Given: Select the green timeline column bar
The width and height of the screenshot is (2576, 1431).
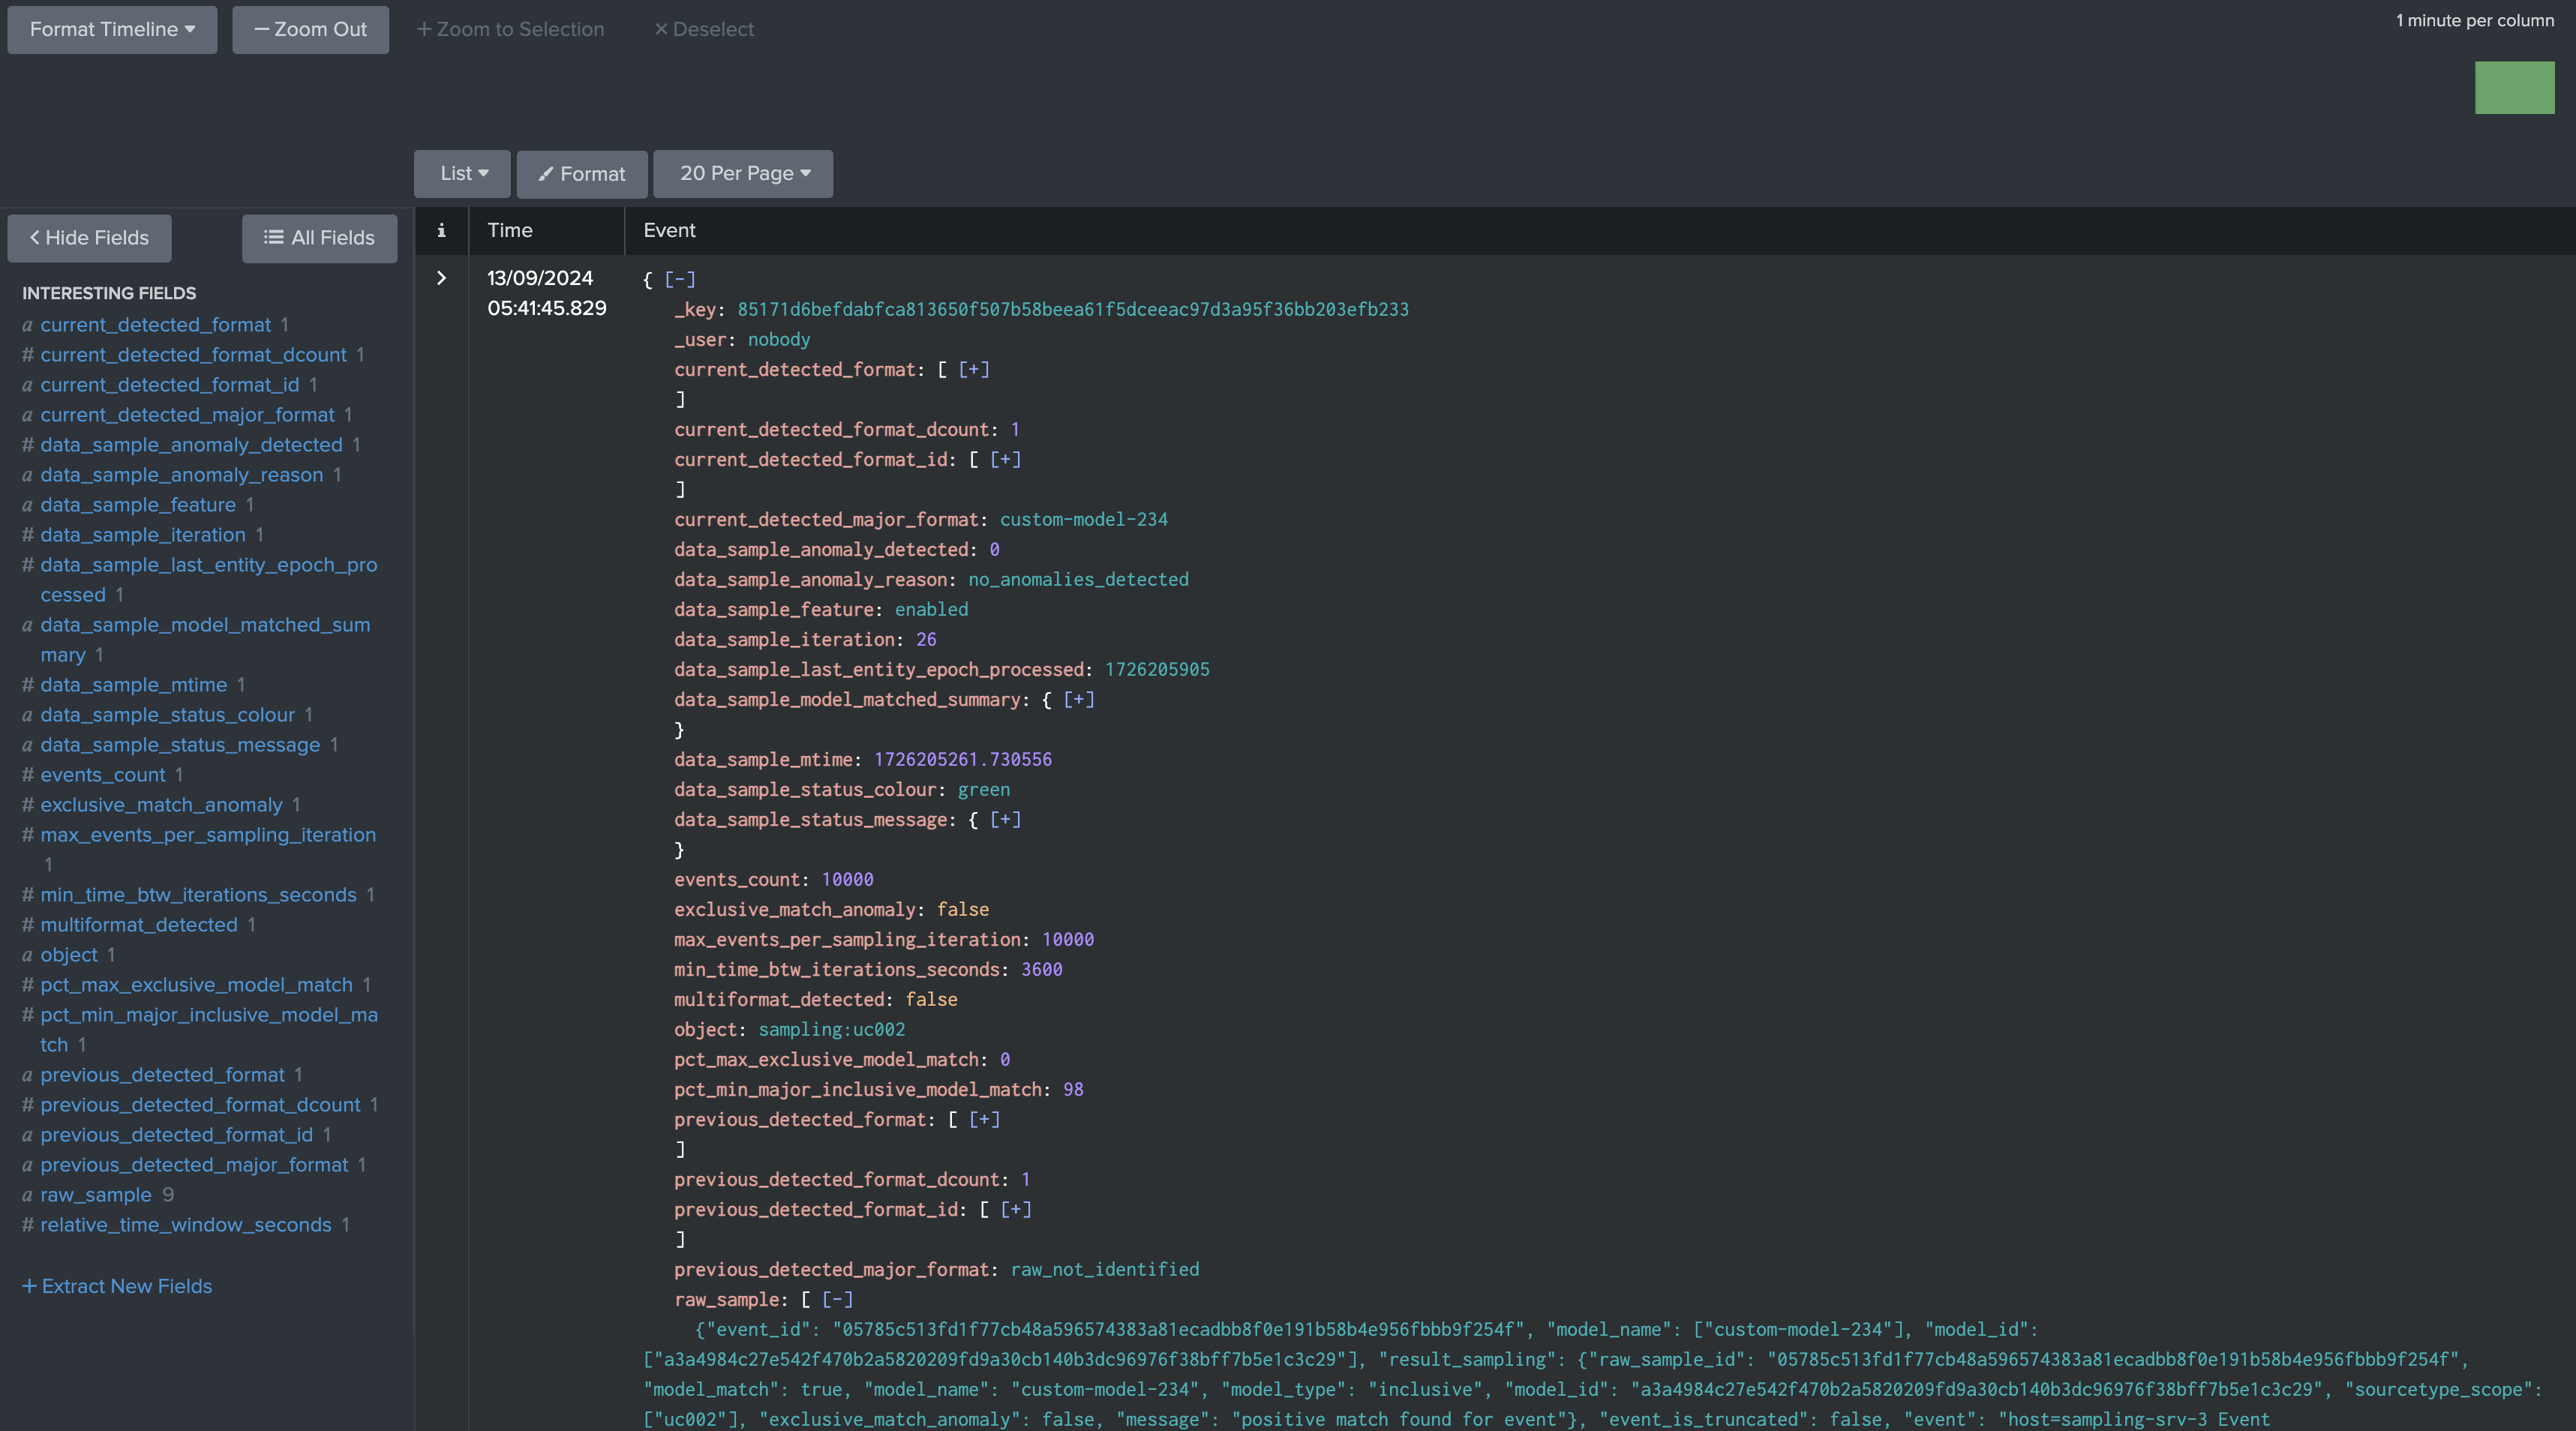Looking at the screenshot, I should click(2514, 88).
